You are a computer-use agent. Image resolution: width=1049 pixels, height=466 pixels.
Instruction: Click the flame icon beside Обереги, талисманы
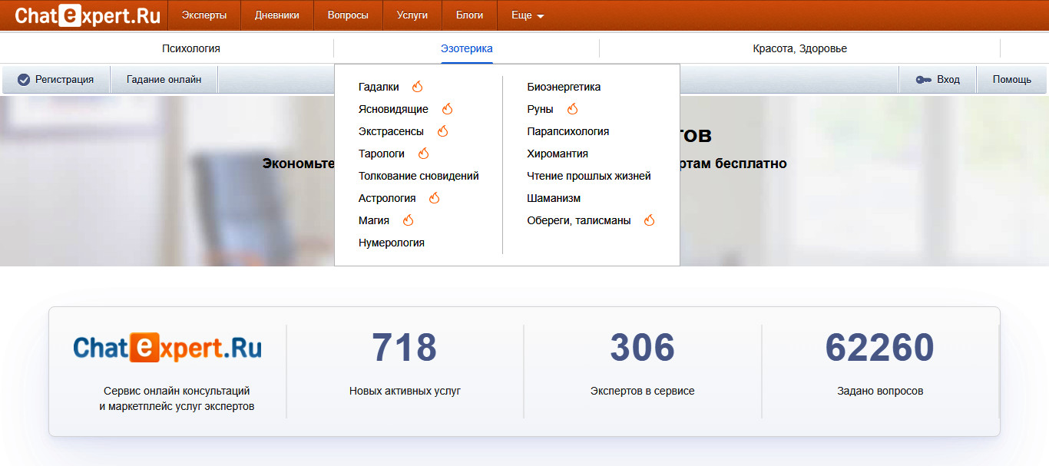pyautogui.click(x=649, y=220)
